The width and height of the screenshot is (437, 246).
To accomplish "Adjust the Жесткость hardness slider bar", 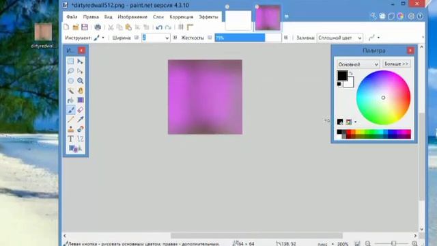I will click(248, 38).
